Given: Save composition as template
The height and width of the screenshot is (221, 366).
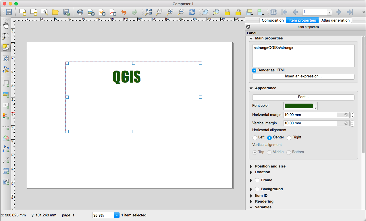Looking at the screenshot, I should [67, 12].
